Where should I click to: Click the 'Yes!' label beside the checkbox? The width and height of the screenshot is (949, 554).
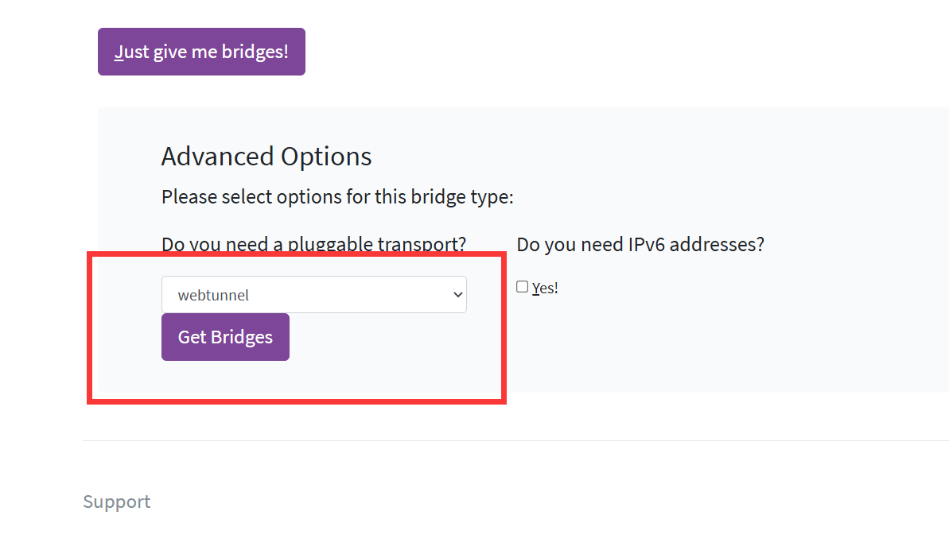[x=546, y=289]
